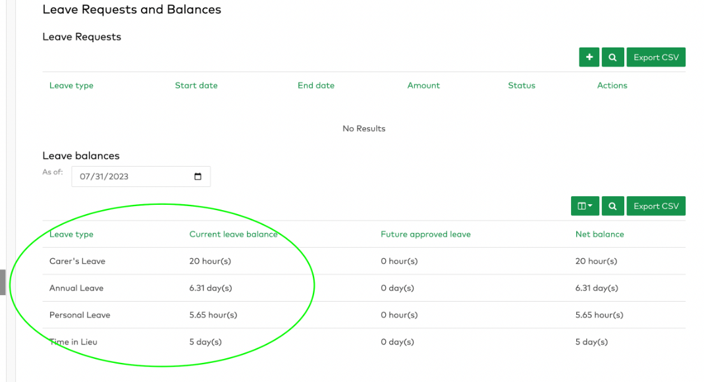Select the Annual Leave balance row
Image resolution: width=704 pixels, height=382 pixels.
(364, 288)
